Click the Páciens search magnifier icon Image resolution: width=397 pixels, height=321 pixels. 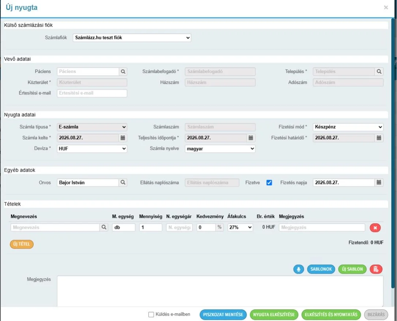[x=123, y=72]
